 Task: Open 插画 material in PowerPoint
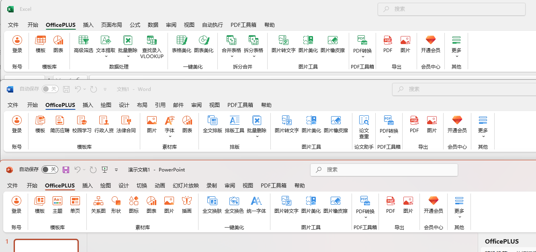187,205
